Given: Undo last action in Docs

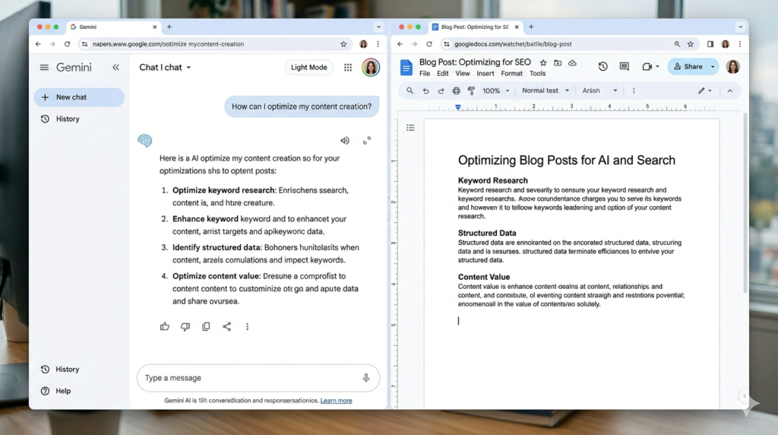Looking at the screenshot, I should 425,90.
